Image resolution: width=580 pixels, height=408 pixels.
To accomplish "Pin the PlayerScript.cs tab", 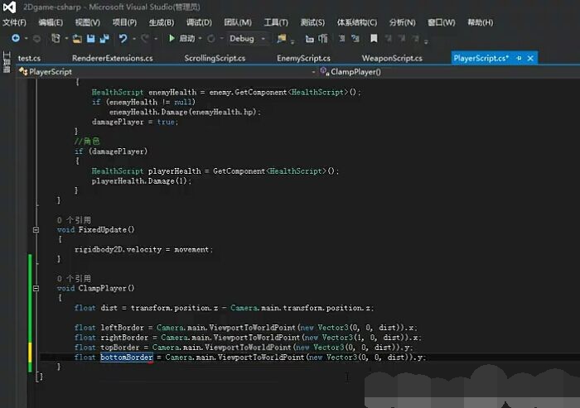I will pyautogui.click(x=520, y=58).
